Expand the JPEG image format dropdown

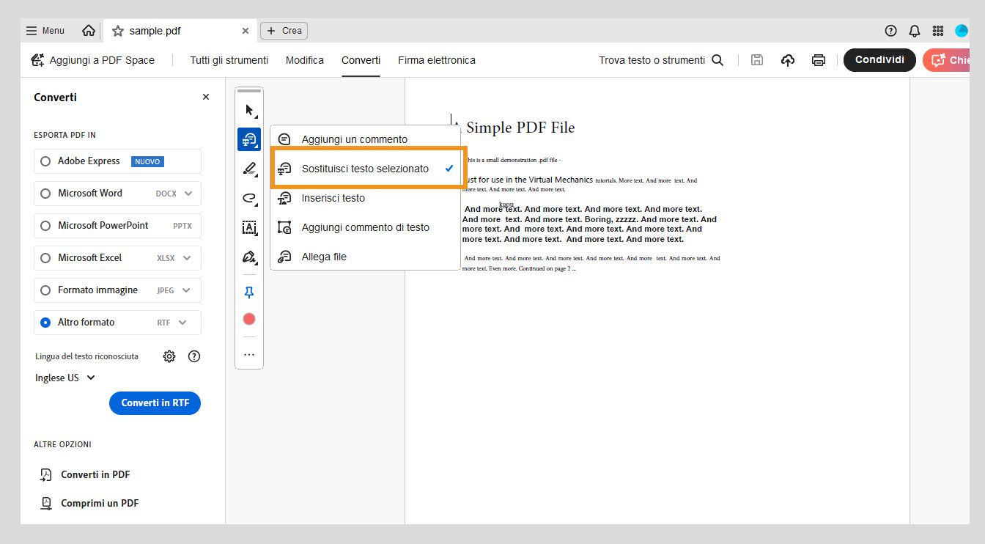[186, 290]
